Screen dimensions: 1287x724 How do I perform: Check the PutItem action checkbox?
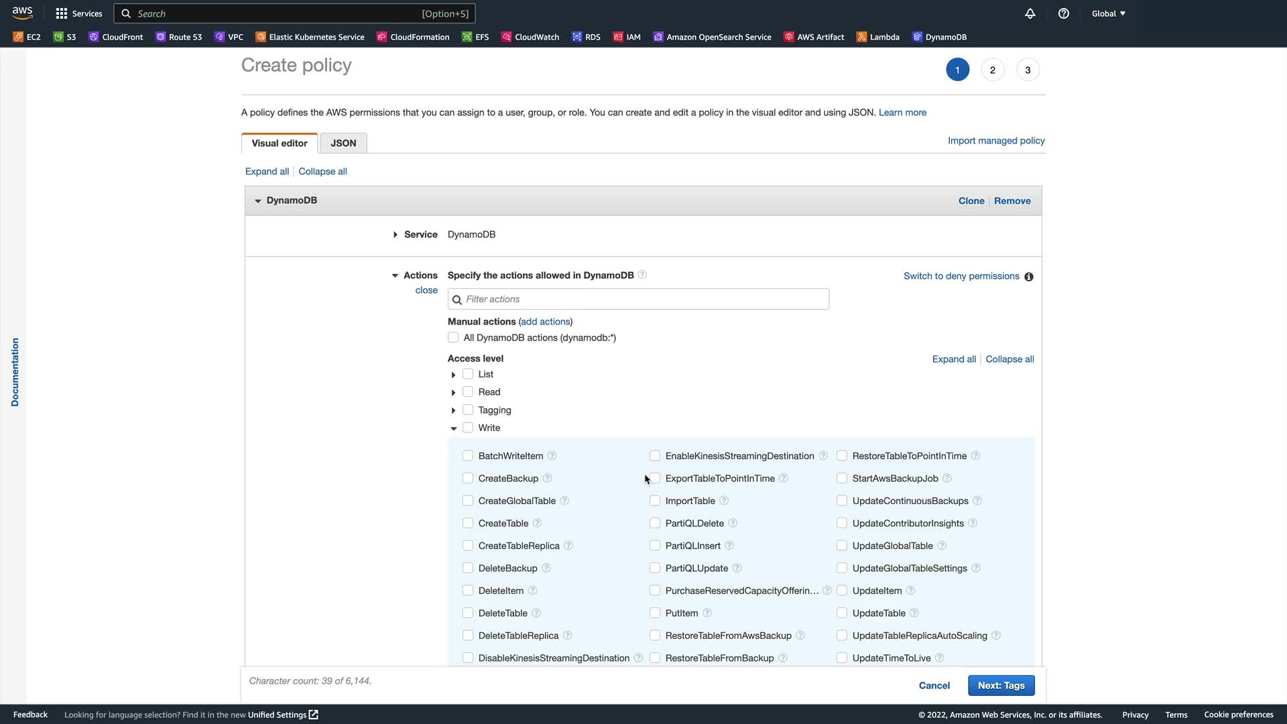655,613
